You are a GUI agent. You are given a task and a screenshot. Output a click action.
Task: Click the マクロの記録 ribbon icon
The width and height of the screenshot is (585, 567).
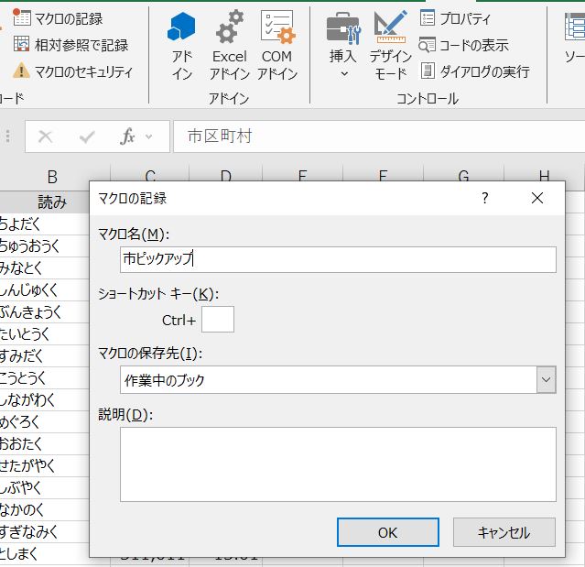coord(21,18)
